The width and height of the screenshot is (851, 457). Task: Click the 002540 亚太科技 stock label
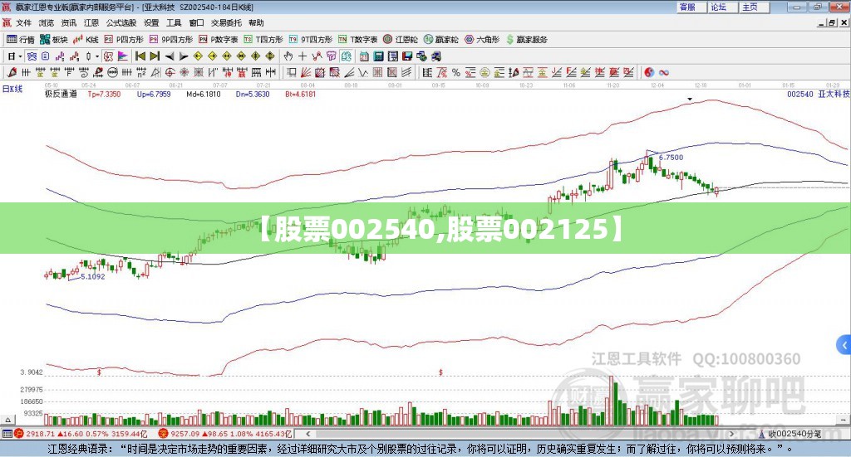click(x=818, y=95)
